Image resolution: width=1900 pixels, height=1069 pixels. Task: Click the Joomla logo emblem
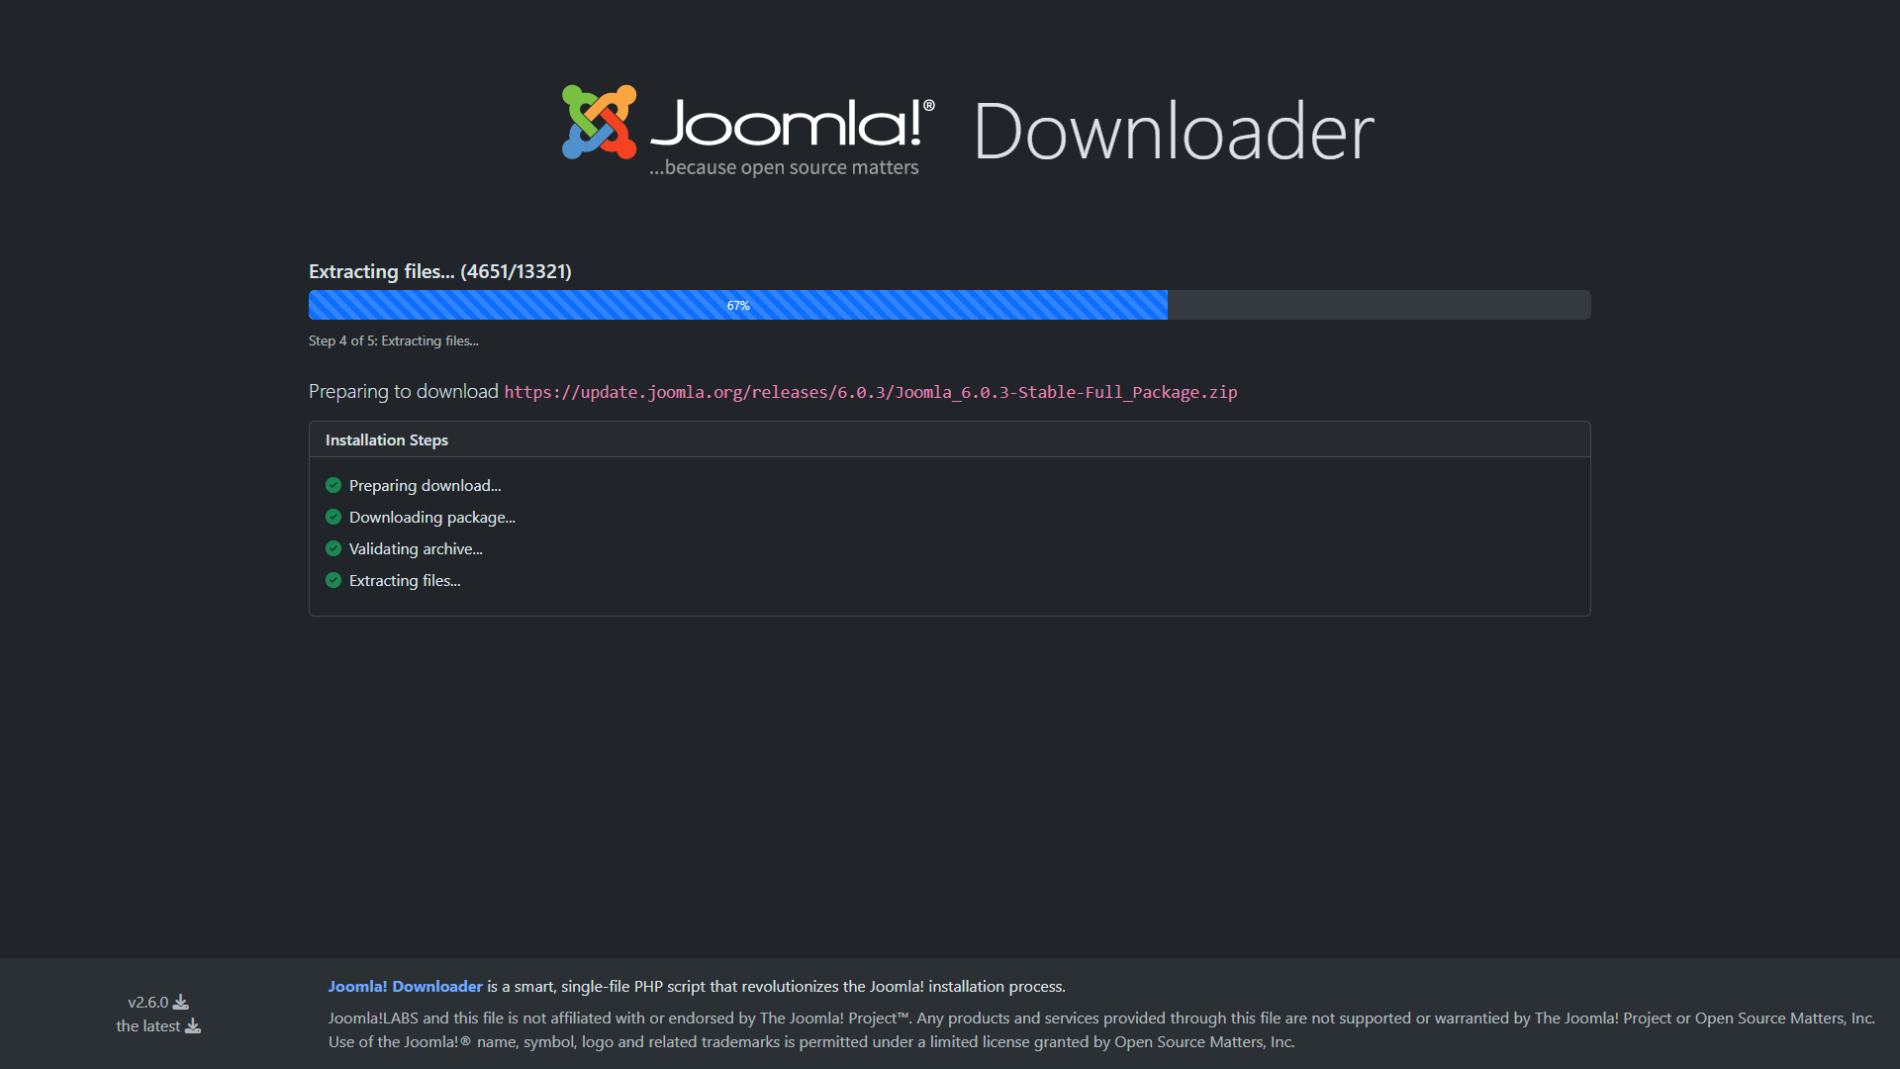(x=599, y=122)
